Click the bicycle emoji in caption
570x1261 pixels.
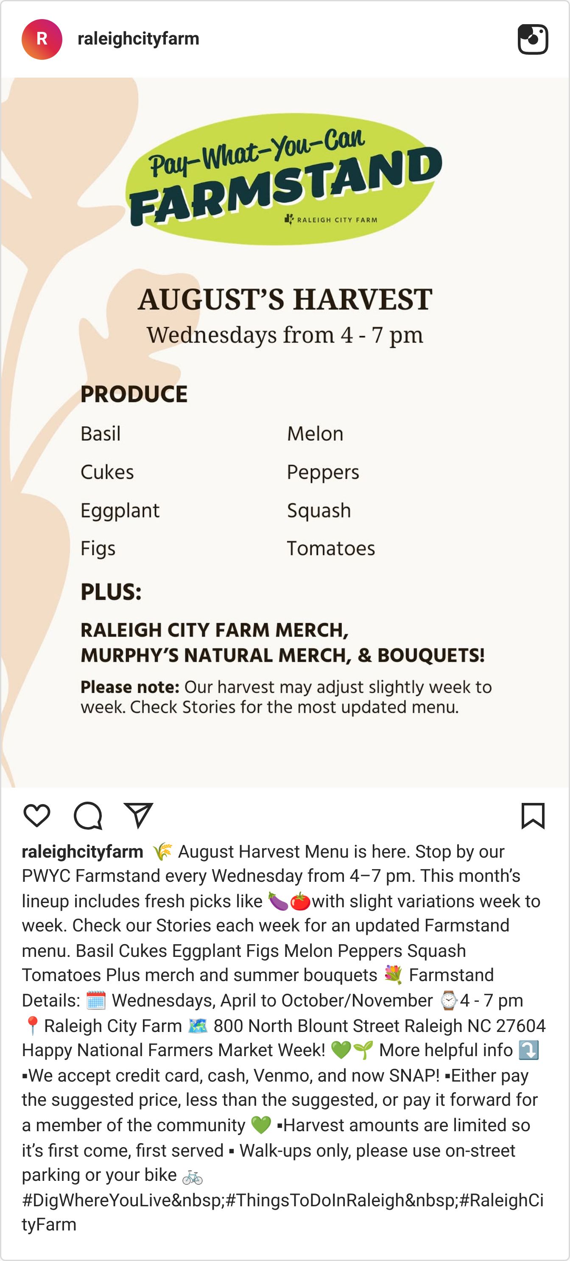[x=192, y=1175]
